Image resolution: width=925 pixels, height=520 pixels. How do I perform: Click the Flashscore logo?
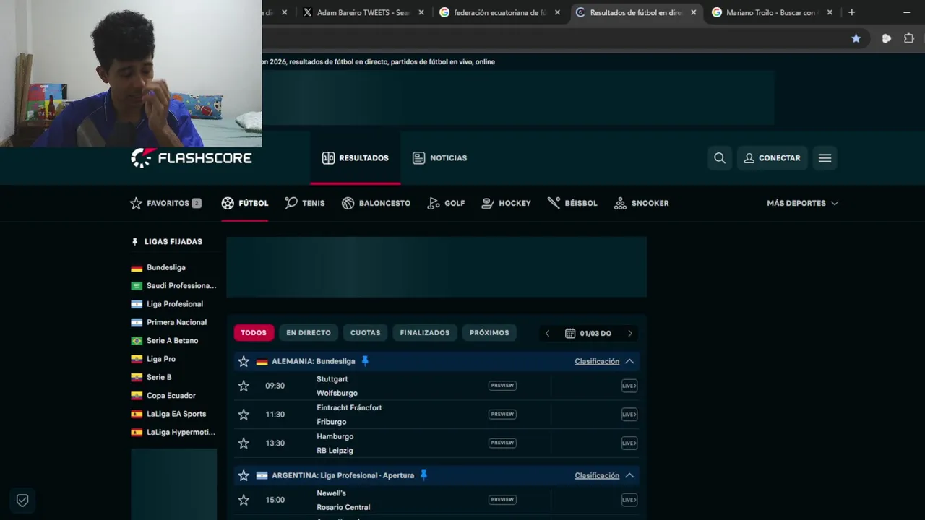(x=192, y=158)
